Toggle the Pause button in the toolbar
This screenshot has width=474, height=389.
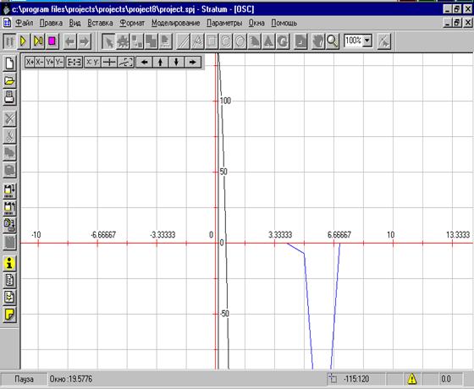click(x=9, y=41)
